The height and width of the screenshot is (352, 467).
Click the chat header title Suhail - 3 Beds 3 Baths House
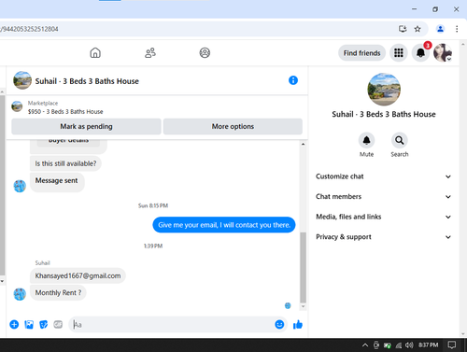[x=87, y=81]
